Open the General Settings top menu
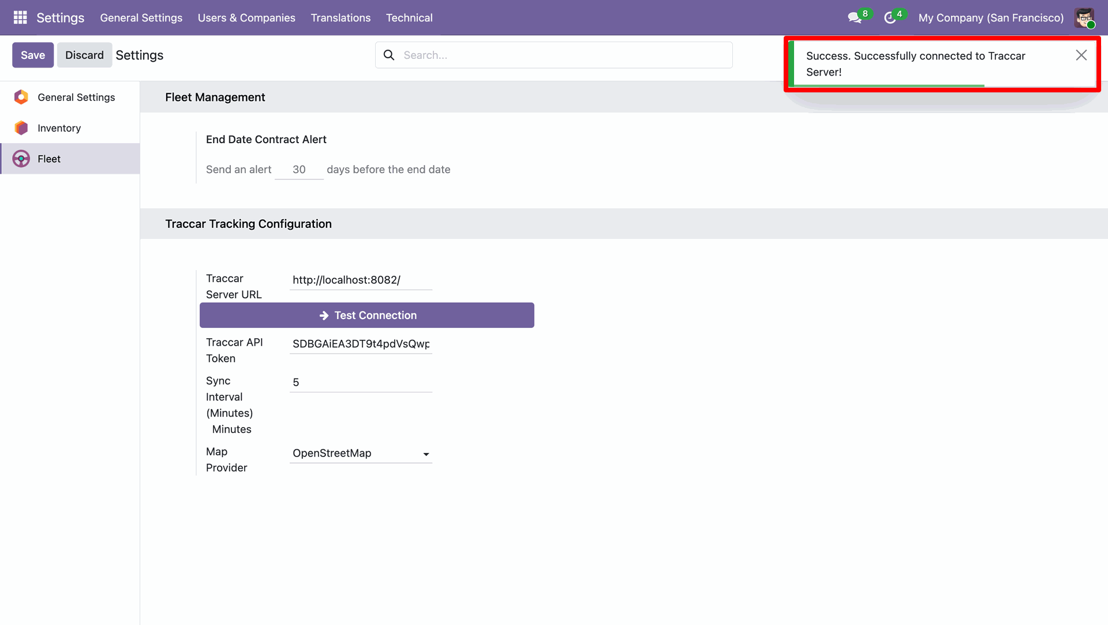The image size is (1108, 625). 141,18
